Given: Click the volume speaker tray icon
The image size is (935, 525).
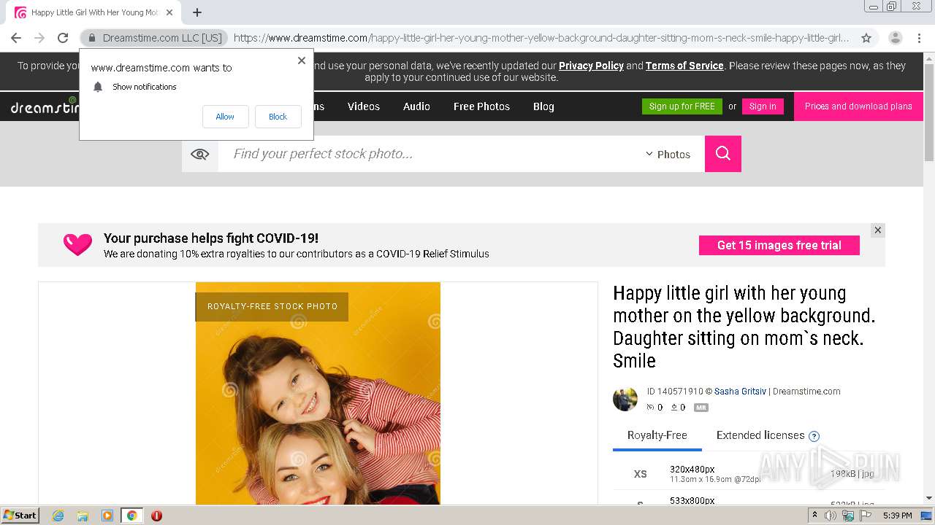Looking at the screenshot, I should point(831,516).
